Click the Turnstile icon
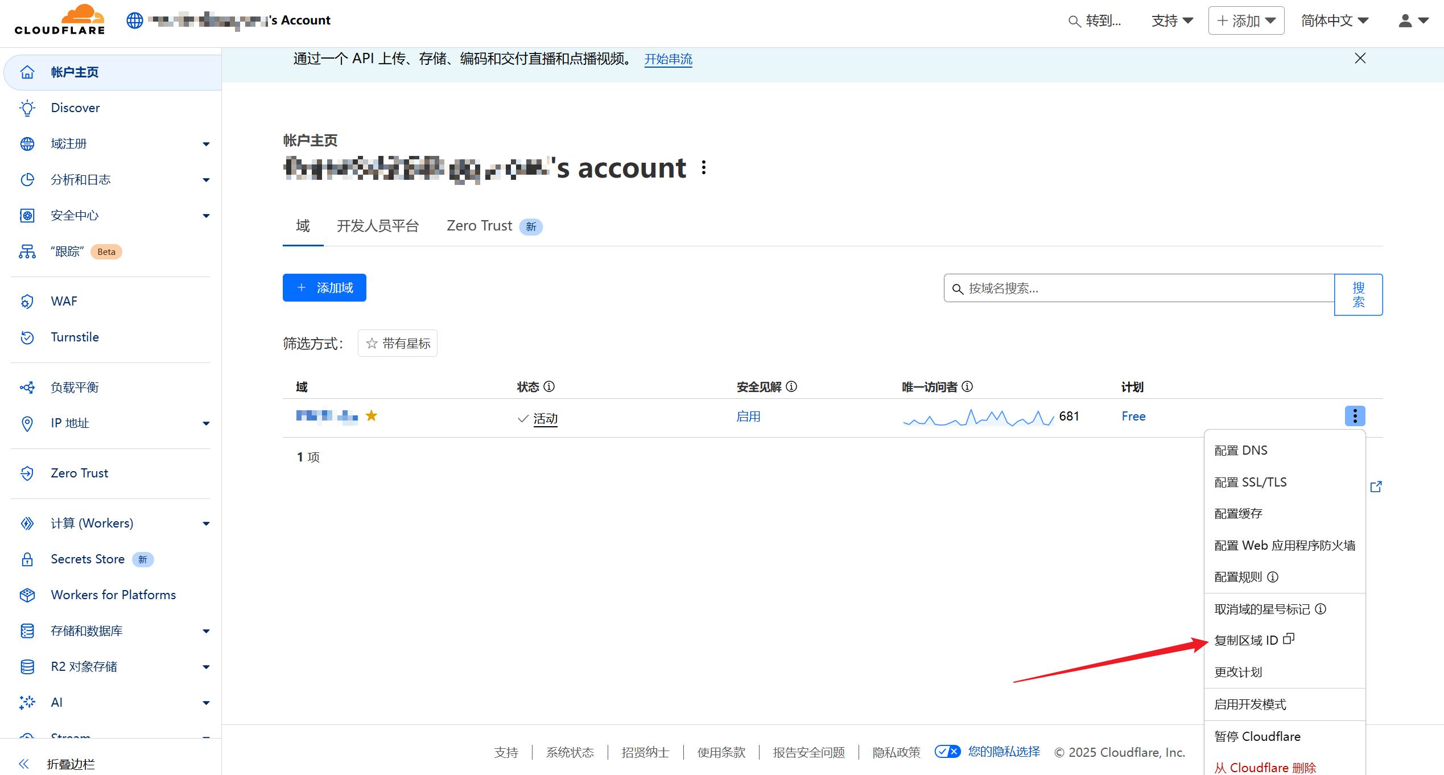Screen dimensions: 1444x775 [27, 337]
